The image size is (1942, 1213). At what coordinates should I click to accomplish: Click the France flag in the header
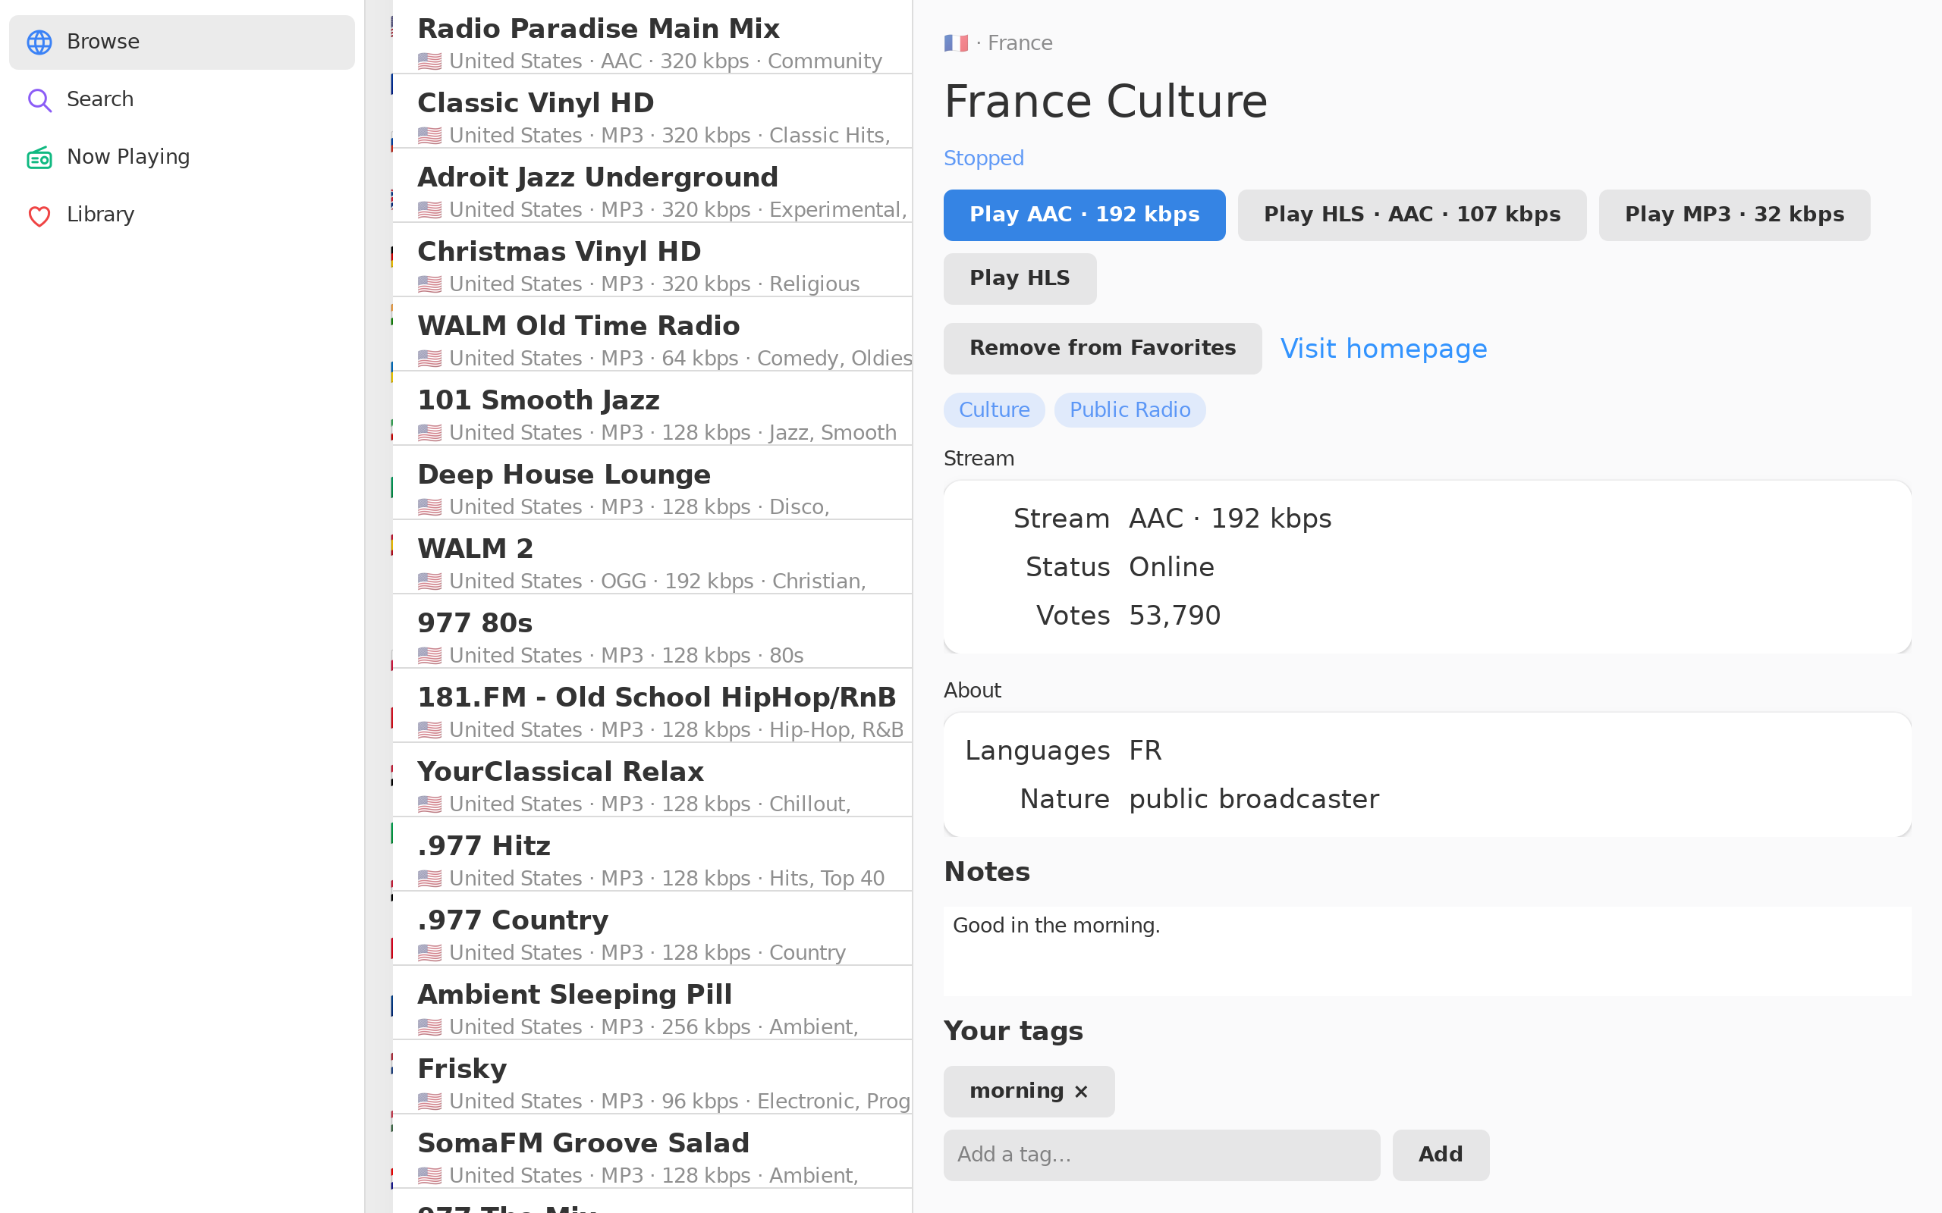click(956, 43)
